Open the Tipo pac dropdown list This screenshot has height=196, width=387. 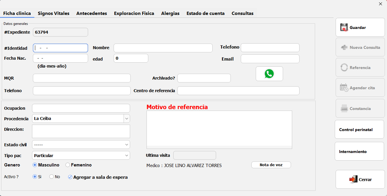coord(127,155)
